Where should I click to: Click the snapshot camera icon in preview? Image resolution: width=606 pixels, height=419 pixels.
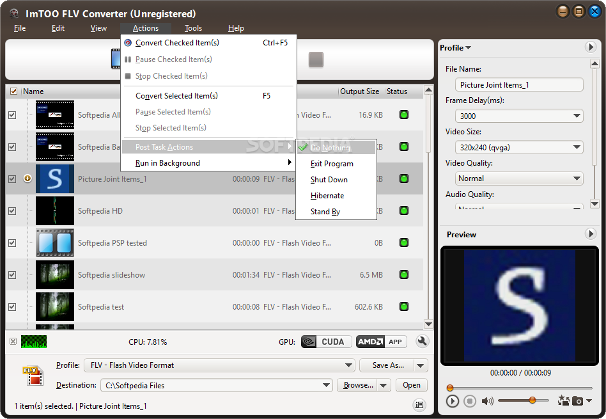[x=577, y=401]
